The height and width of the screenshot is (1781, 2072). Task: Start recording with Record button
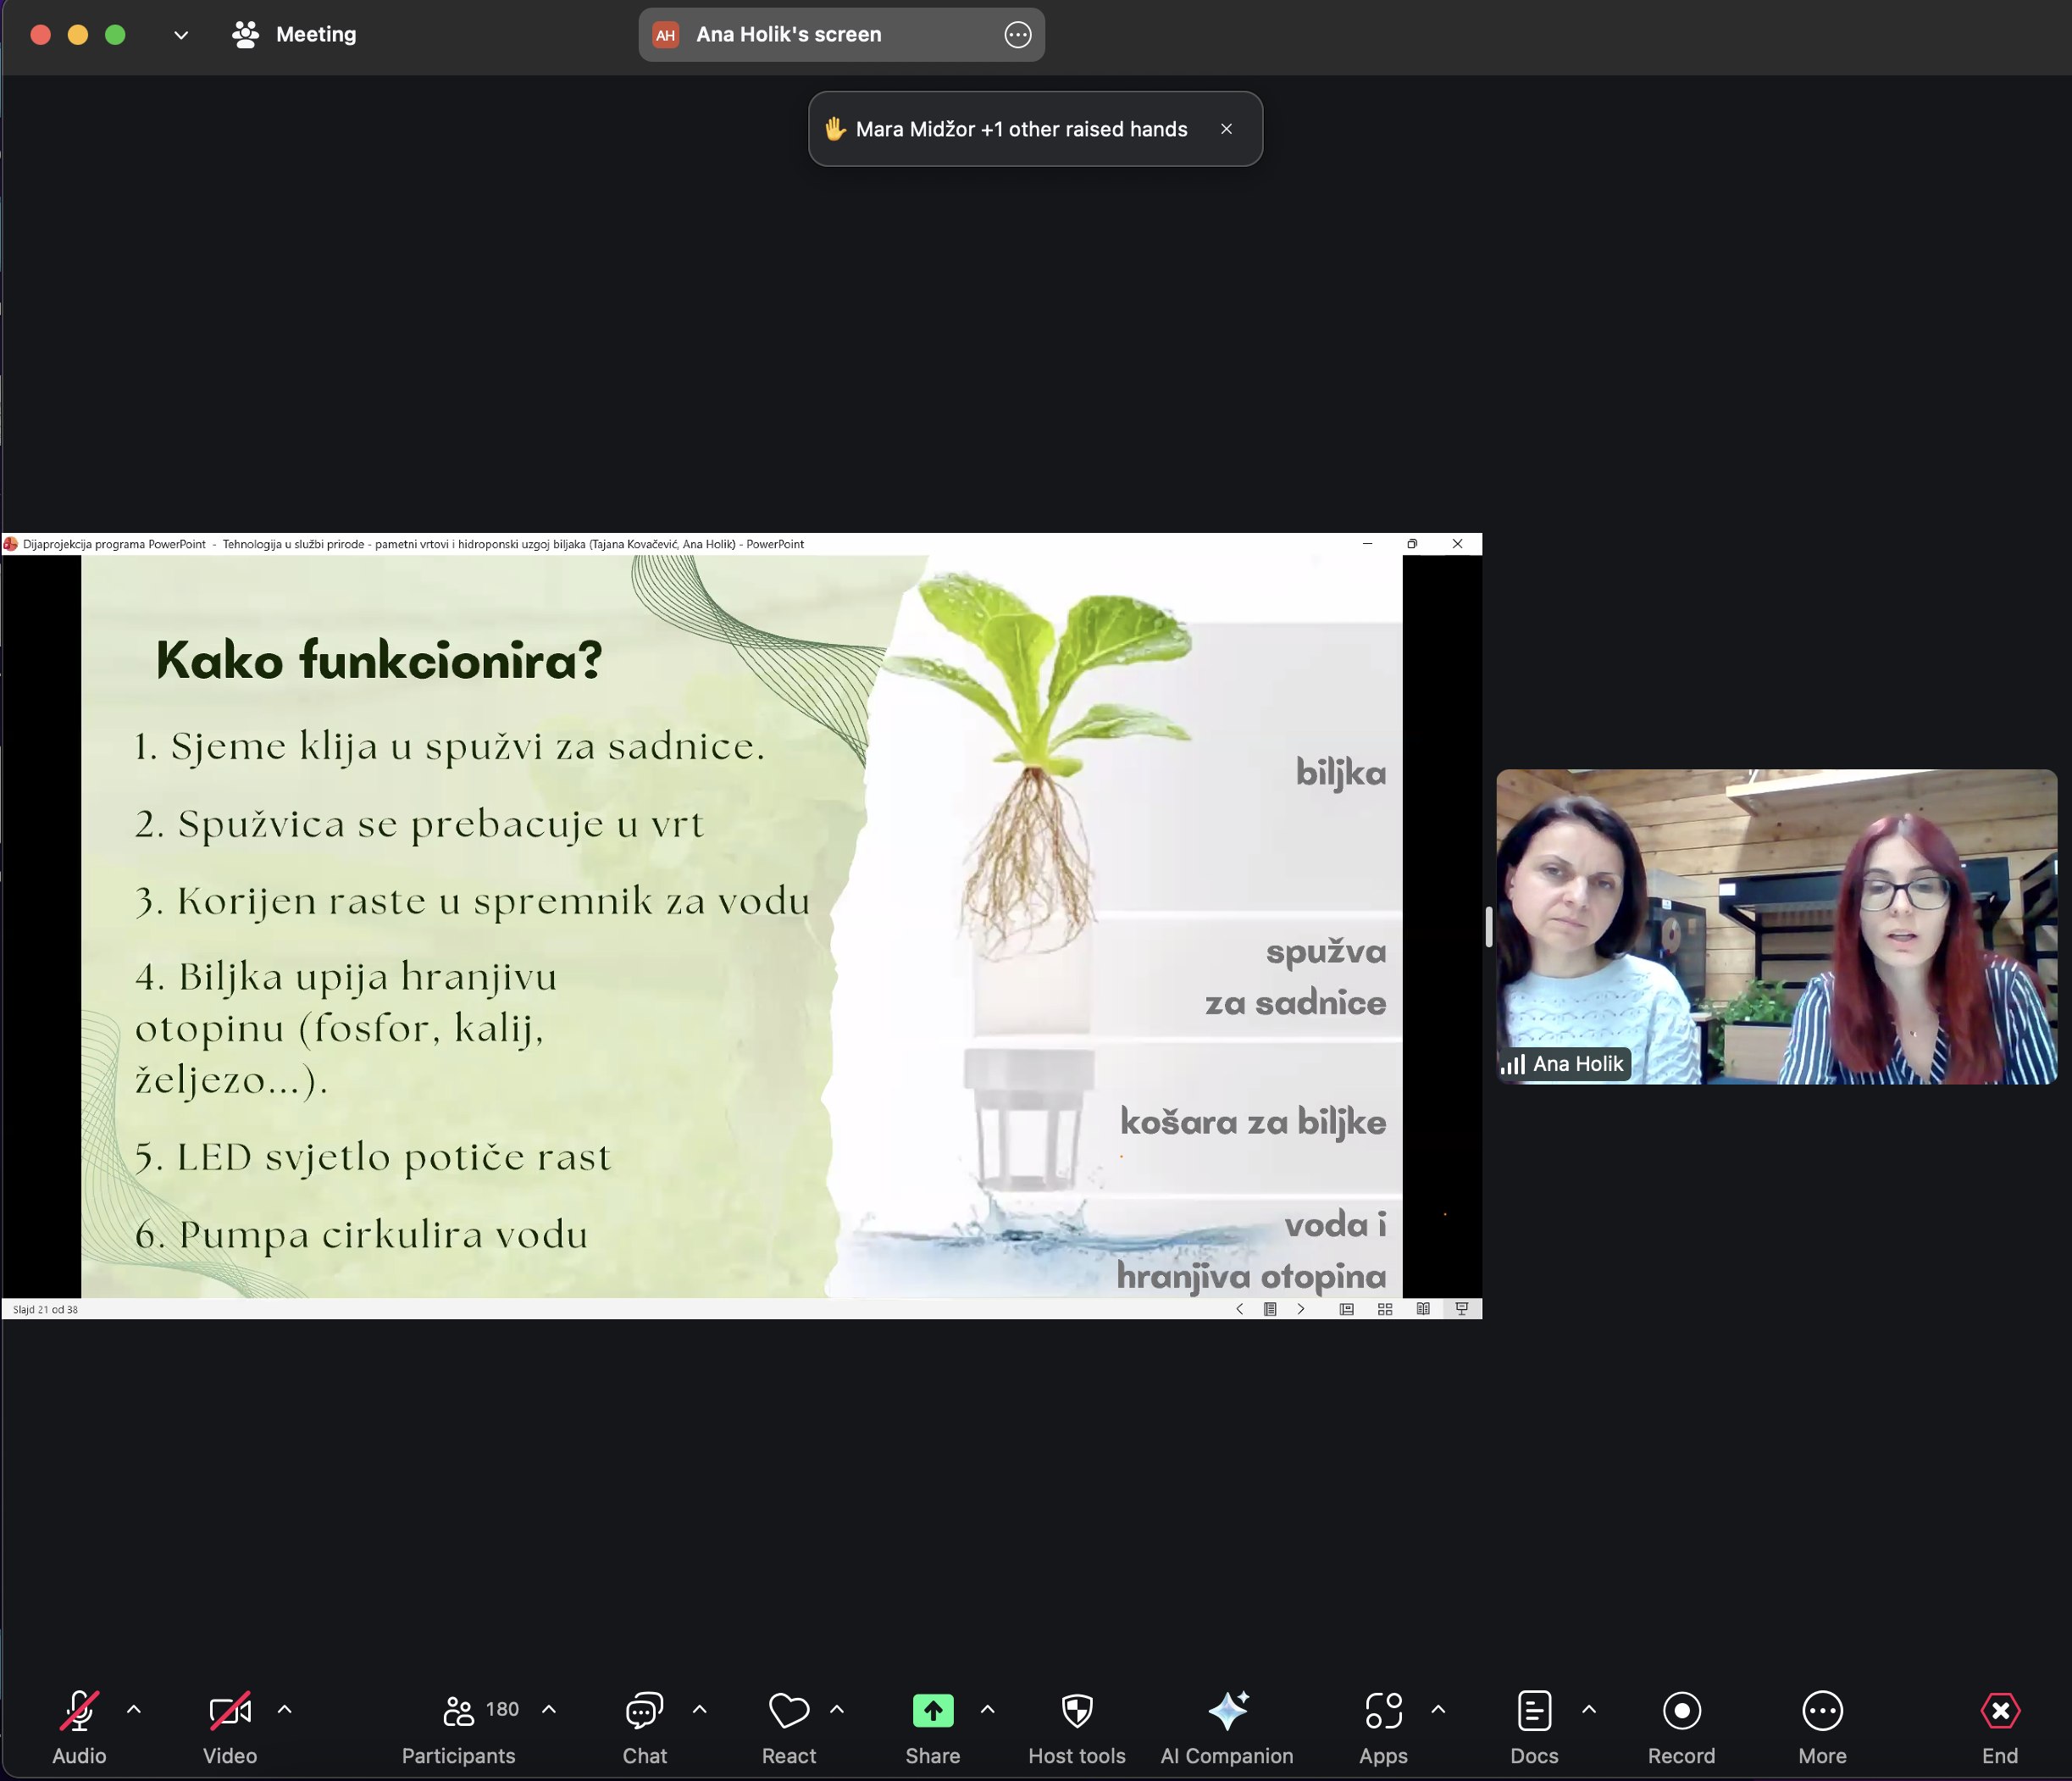point(1680,1726)
